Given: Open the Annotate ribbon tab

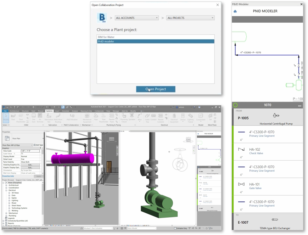Looking at the screenshot, I should (66, 111).
